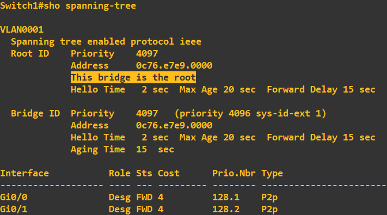387x215 pixels.
Task: Click the Root ID address 0c76.e7e9.0000
Action: (174, 66)
